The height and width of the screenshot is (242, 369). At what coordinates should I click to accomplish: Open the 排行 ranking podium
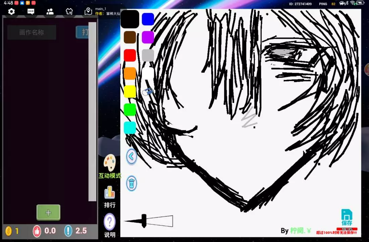pos(110,197)
